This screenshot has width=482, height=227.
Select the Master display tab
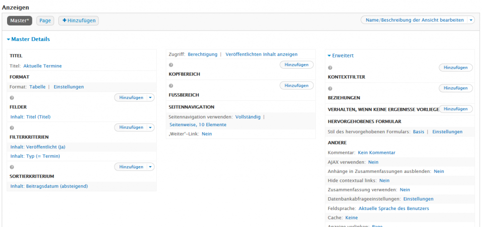coord(19,21)
